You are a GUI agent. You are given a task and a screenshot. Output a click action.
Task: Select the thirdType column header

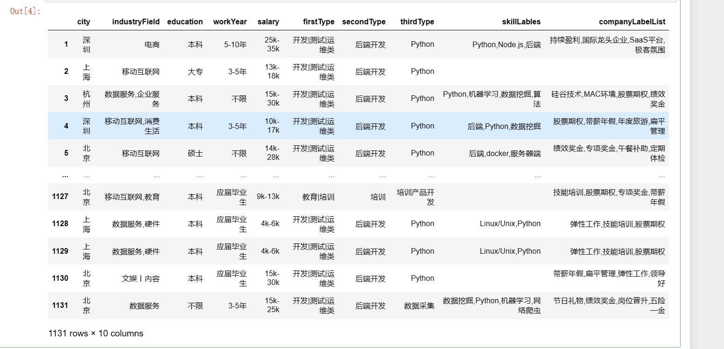tap(417, 21)
